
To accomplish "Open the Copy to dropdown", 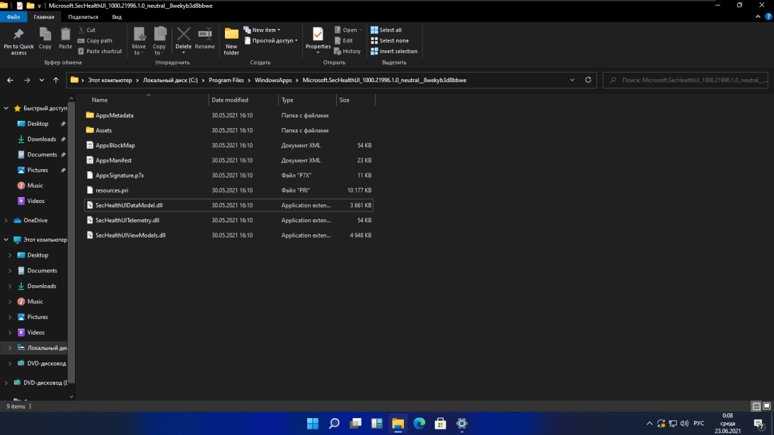I will [160, 41].
